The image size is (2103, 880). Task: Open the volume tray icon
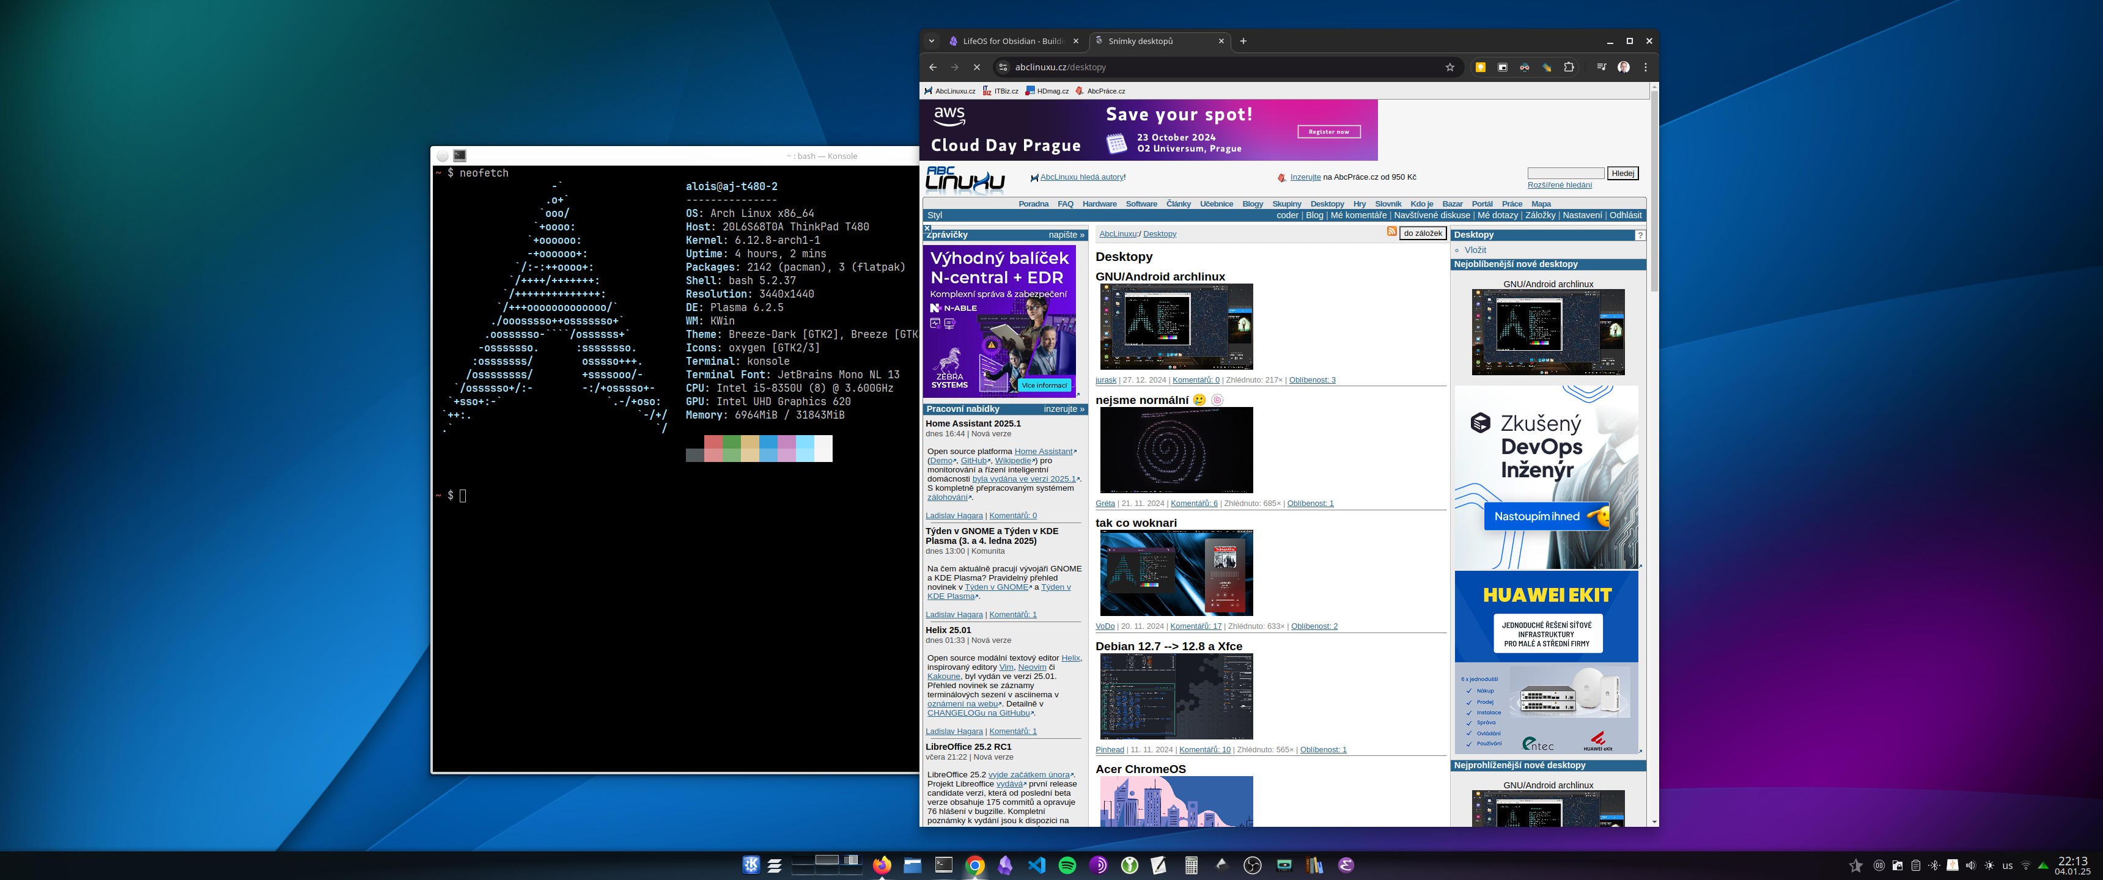tap(1971, 865)
